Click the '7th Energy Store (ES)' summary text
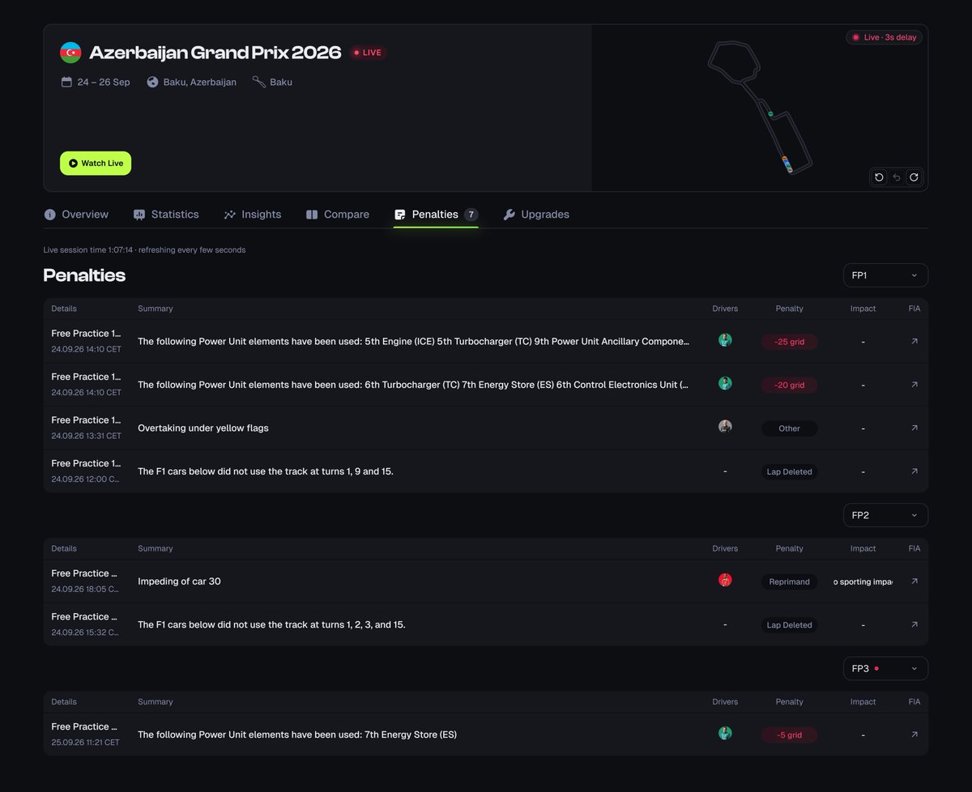 pyautogui.click(x=297, y=735)
